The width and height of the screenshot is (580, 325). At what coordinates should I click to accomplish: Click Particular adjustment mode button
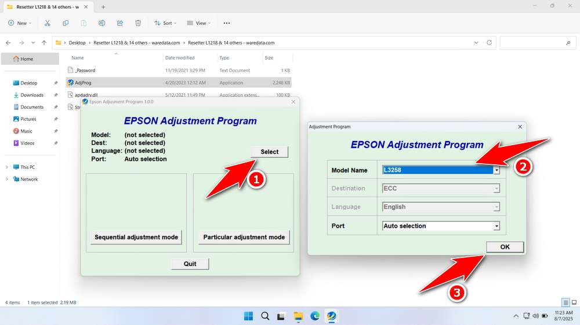pyautogui.click(x=244, y=237)
